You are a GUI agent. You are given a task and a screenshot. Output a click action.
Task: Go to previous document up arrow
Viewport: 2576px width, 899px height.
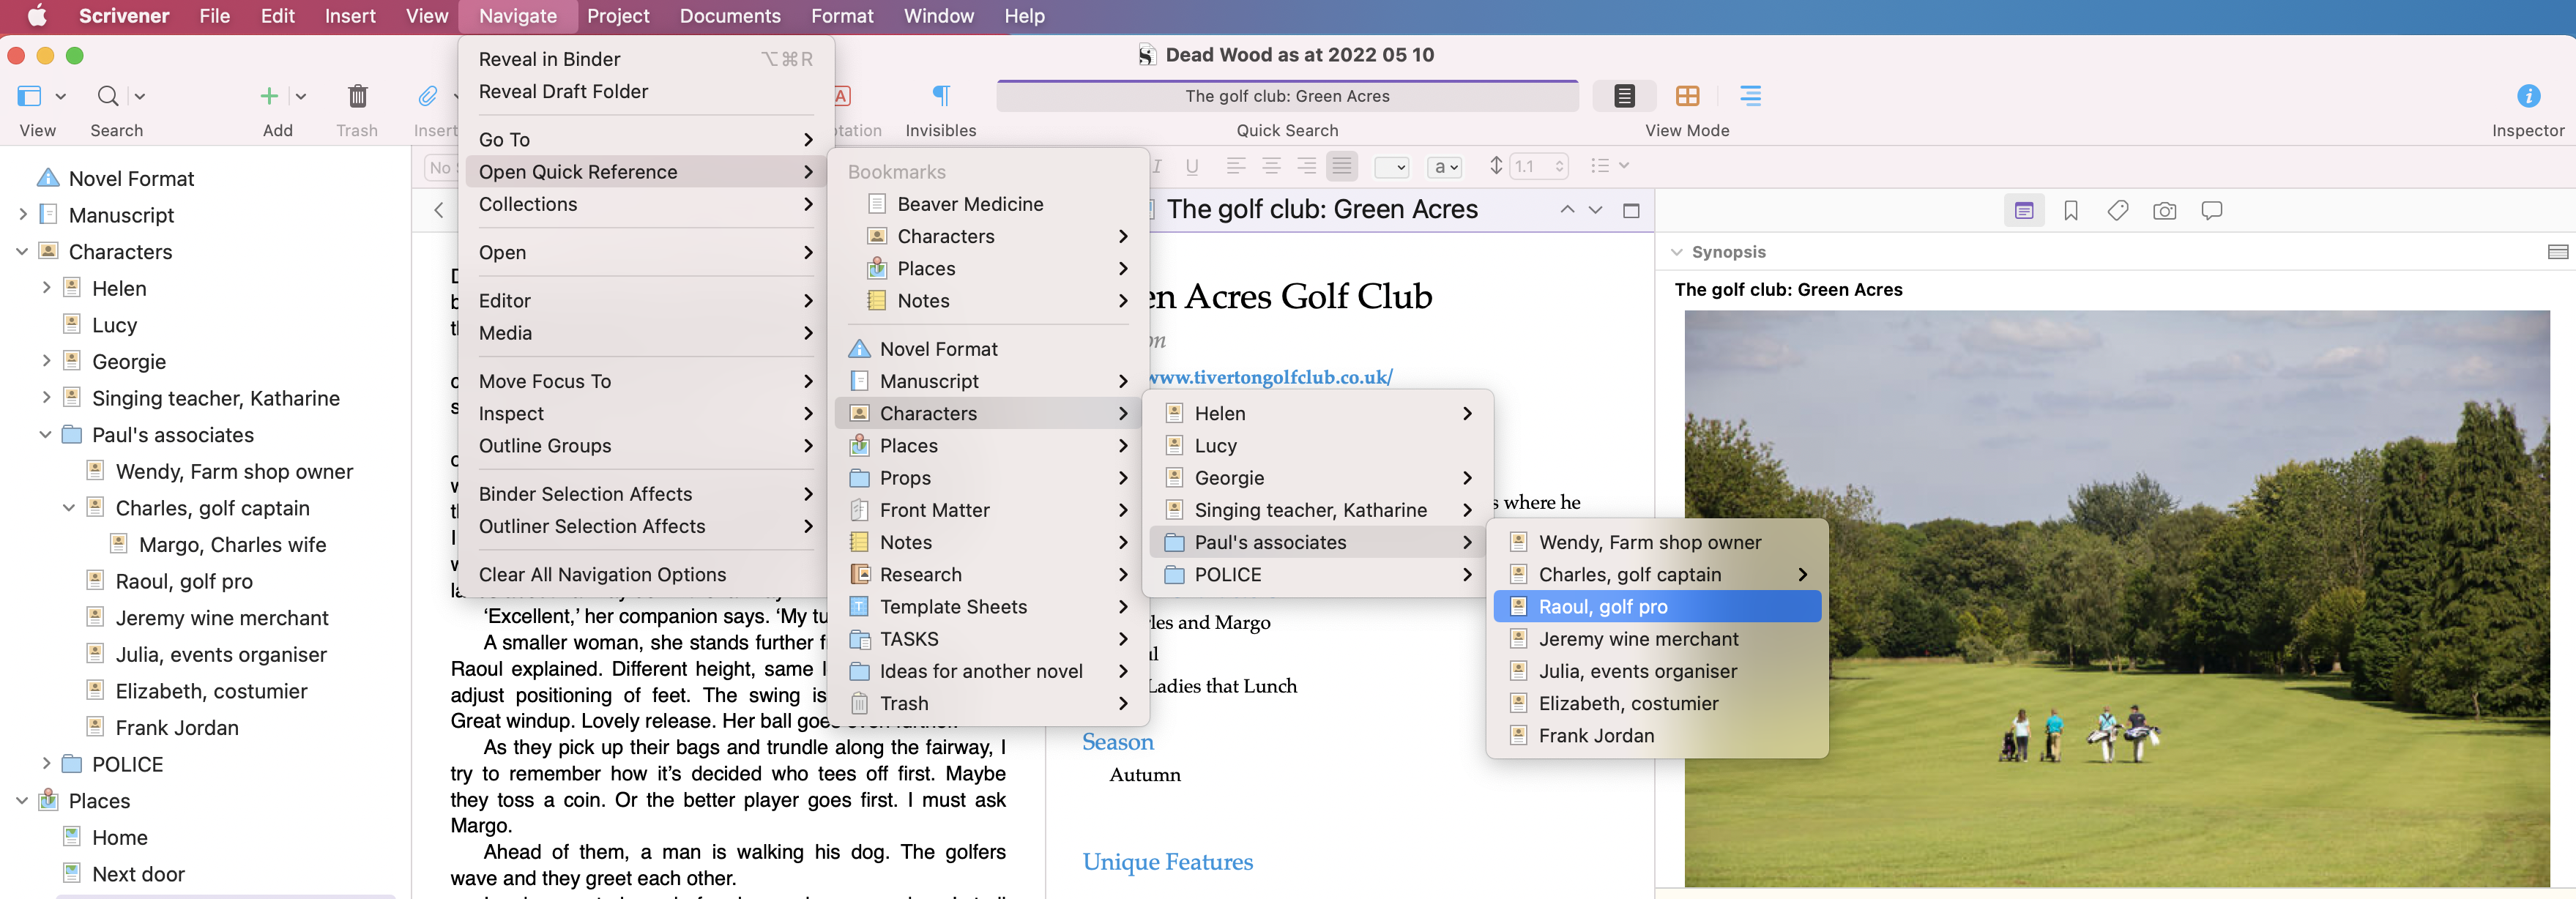point(1567,210)
